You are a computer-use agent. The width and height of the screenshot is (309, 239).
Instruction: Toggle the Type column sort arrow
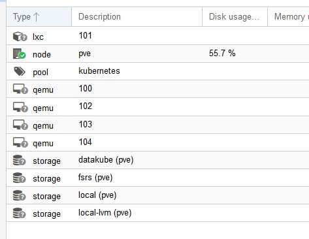click(37, 17)
